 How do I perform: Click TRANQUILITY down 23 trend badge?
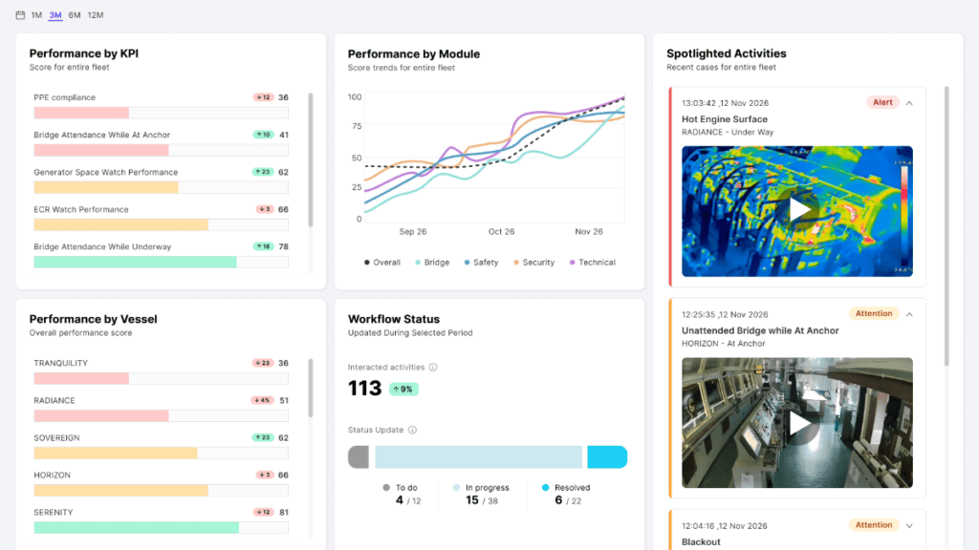click(x=263, y=363)
